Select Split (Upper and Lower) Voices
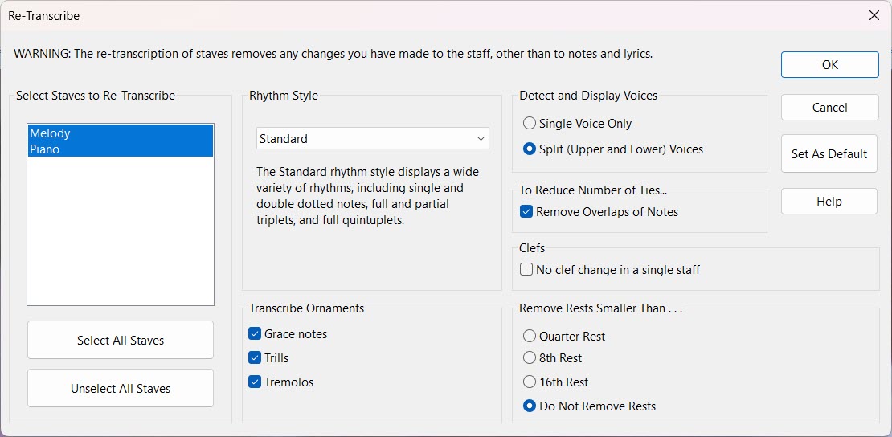Image resolution: width=892 pixels, height=437 pixels. 530,149
